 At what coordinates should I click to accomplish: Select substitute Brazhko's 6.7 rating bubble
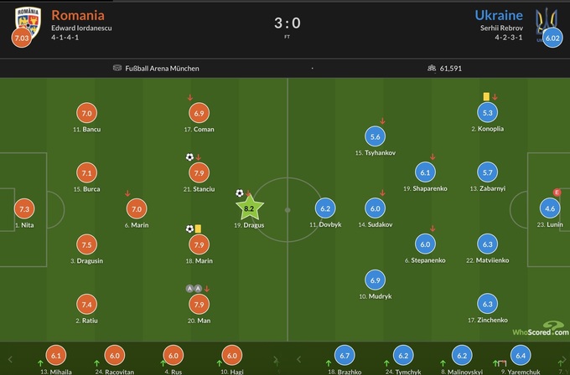pyautogui.click(x=344, y=356)
